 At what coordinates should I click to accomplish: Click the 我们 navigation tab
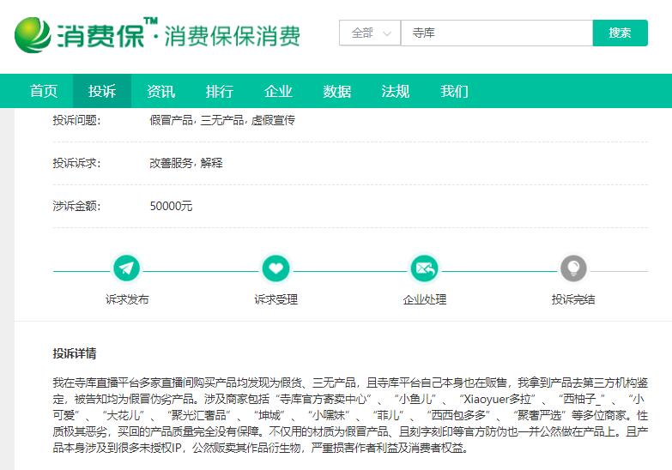coord(454,92)
